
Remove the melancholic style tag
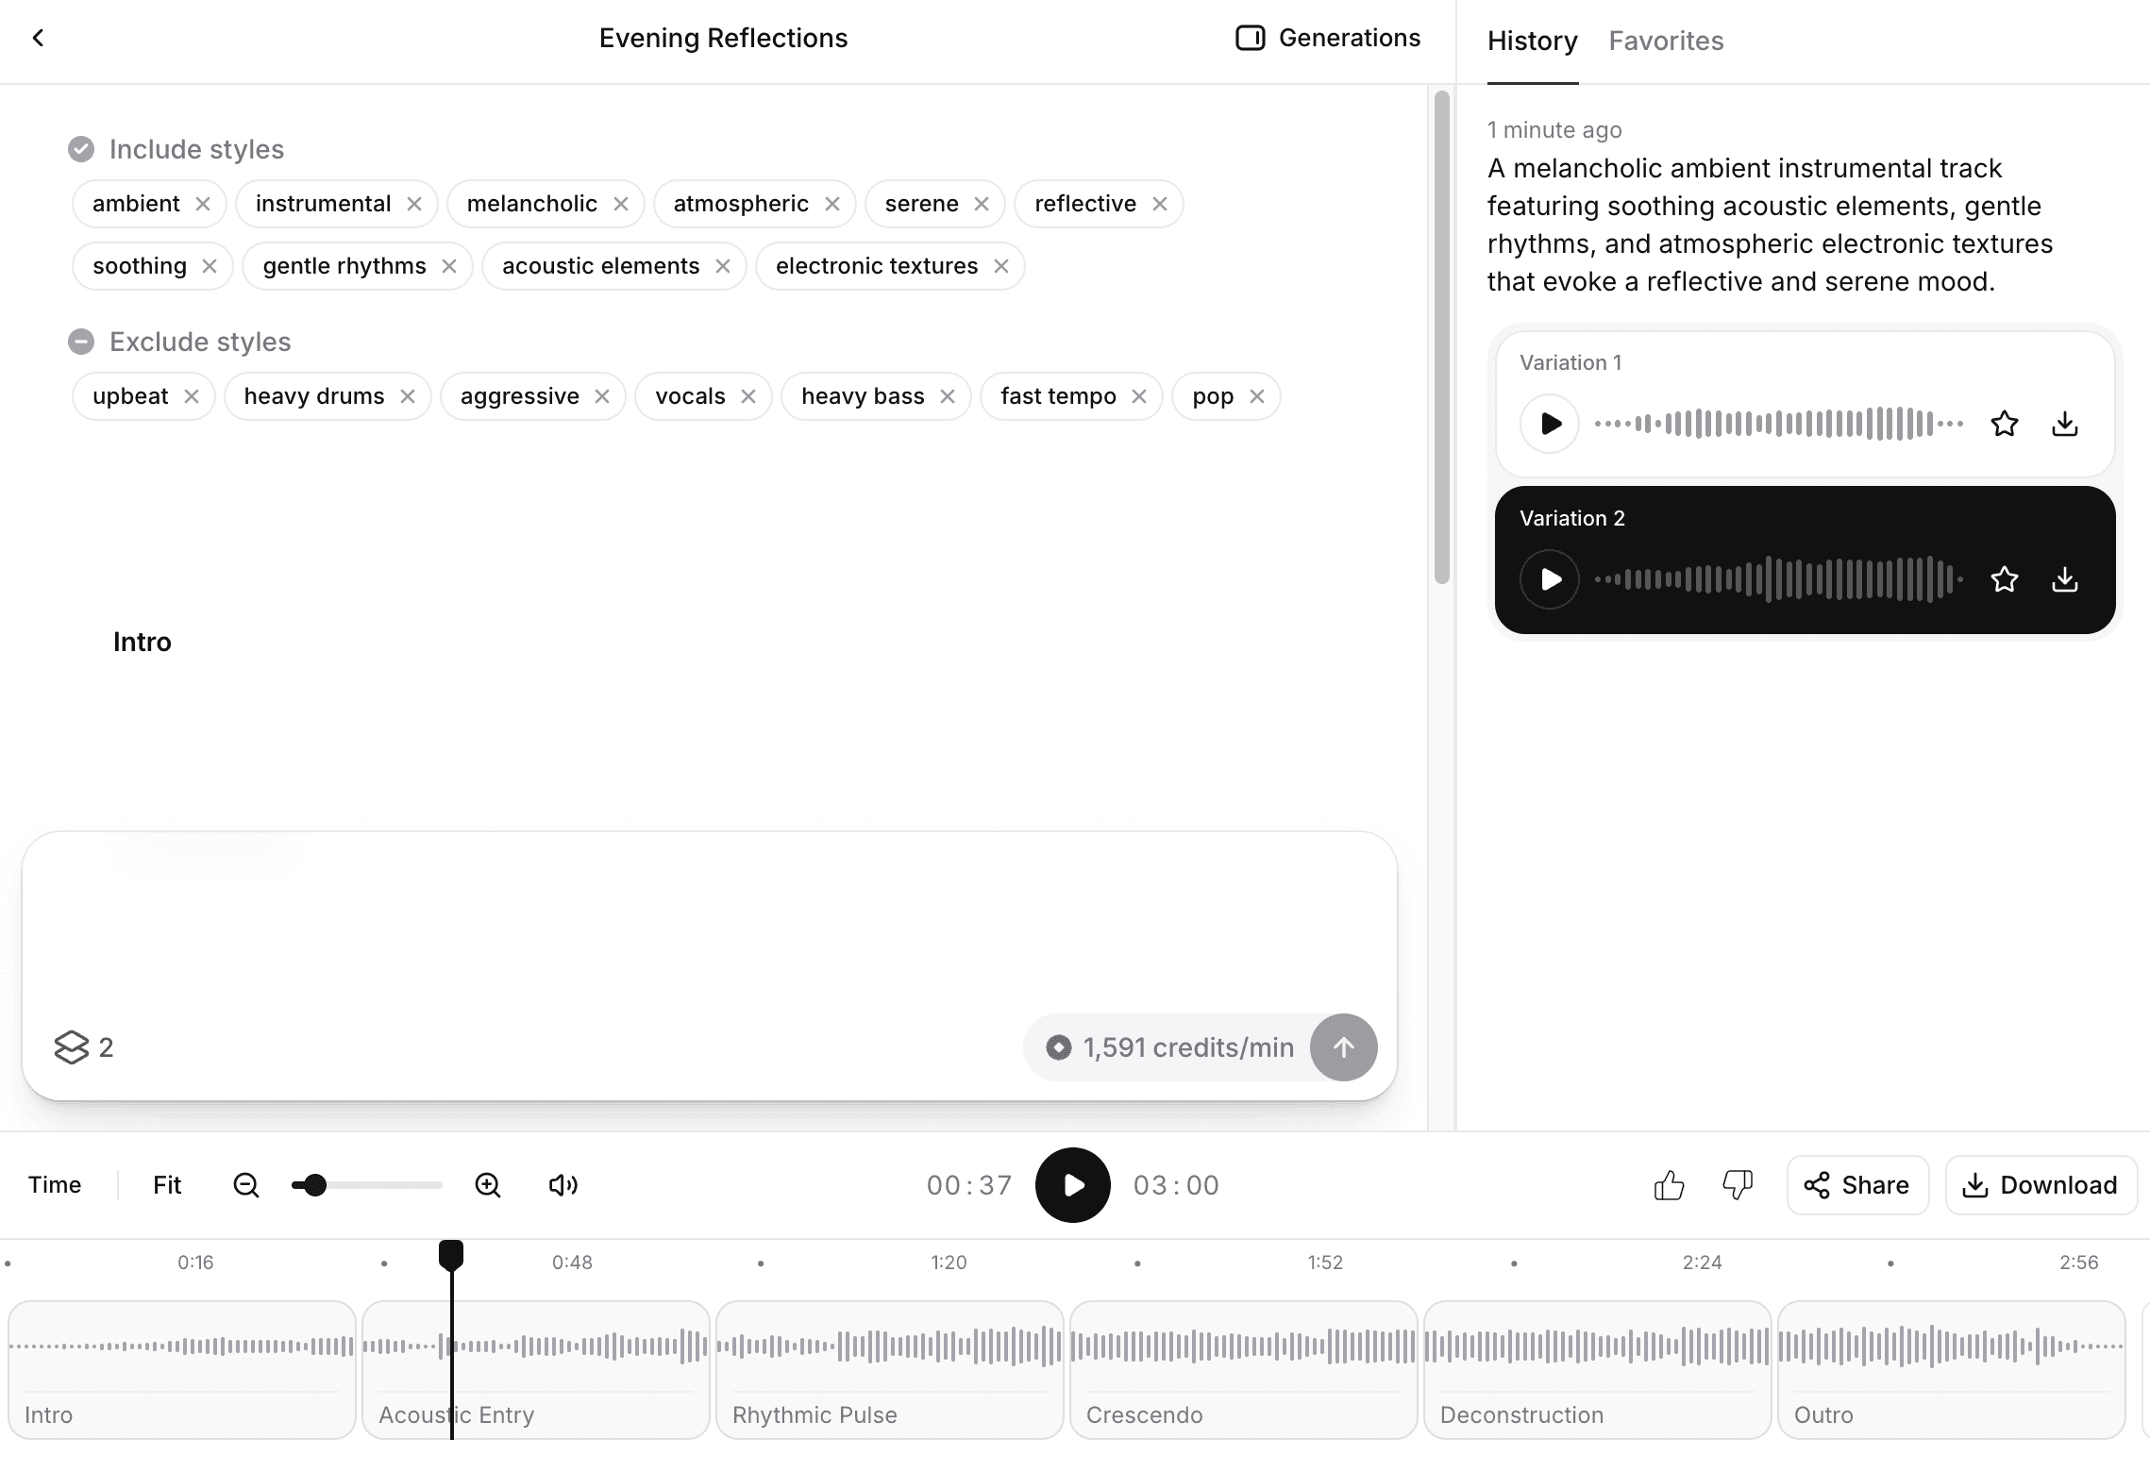point(621,204)
